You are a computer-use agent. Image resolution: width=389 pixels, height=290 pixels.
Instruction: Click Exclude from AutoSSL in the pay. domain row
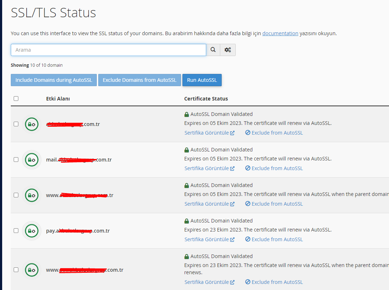[x=274, y=239]
